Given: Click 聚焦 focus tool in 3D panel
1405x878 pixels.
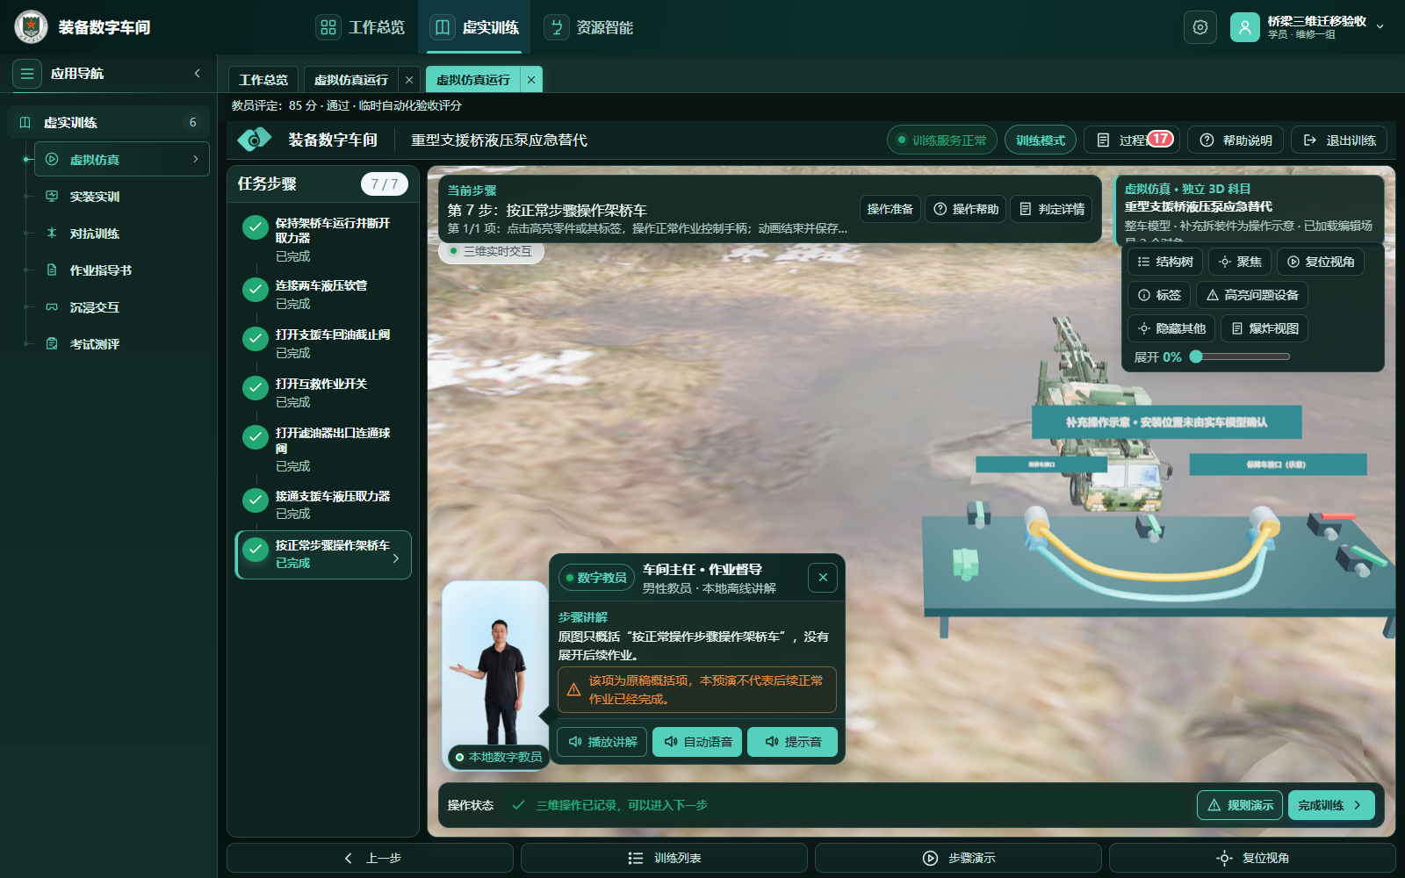Looking at the screenshot, I should click(1240, 262).
